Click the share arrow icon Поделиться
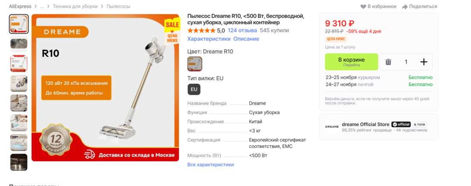 point(405,6)
